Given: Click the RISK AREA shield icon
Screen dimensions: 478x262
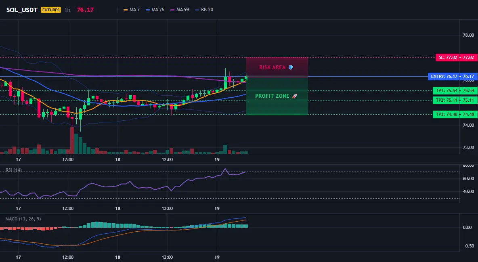Looking at the screenshot, I should tap(291, 67).
